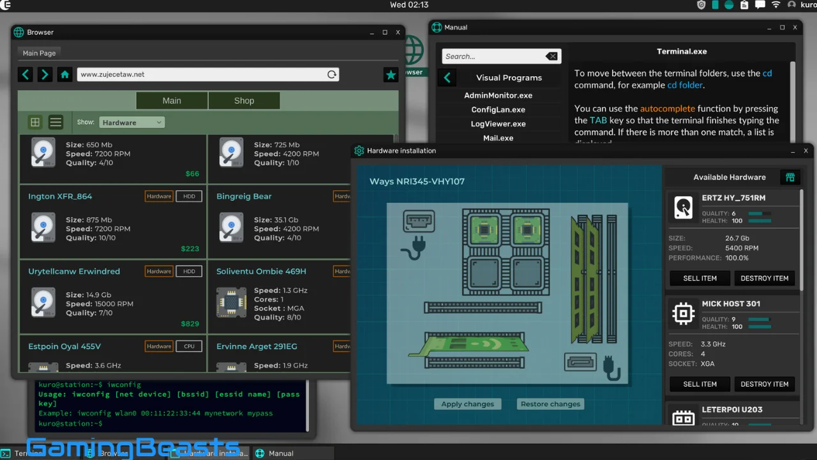
Task: Switch shop listing to grid view
Action: click(x=35, y=122)
